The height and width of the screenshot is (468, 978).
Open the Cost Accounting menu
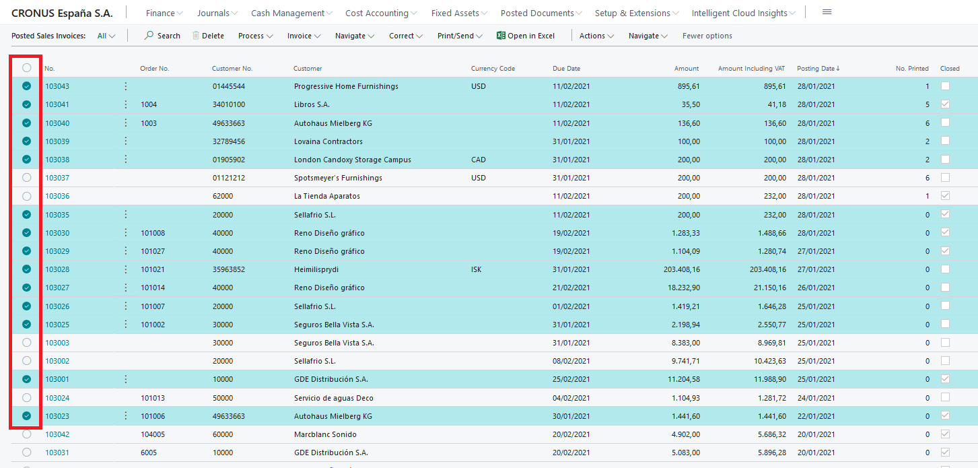[381, 13]
